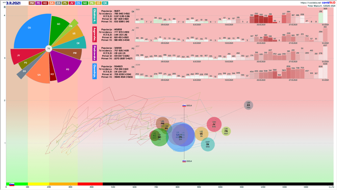The image size is (337, 190).
Task: Click the 7d center circle of pie chart
Action: pyautogui.click(x=48, y=48)
